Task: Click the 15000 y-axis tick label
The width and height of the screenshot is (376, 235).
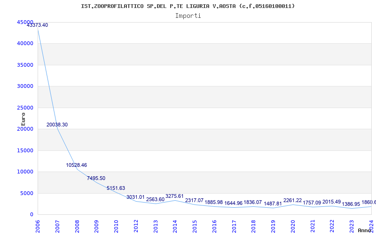Action: point(25,150)
